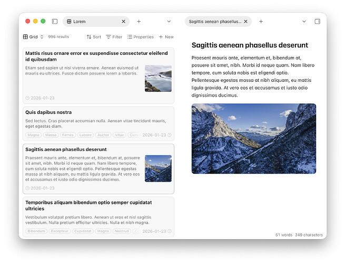Open the Properties menu
Screen dimensions: 345x264
[140, 37]
